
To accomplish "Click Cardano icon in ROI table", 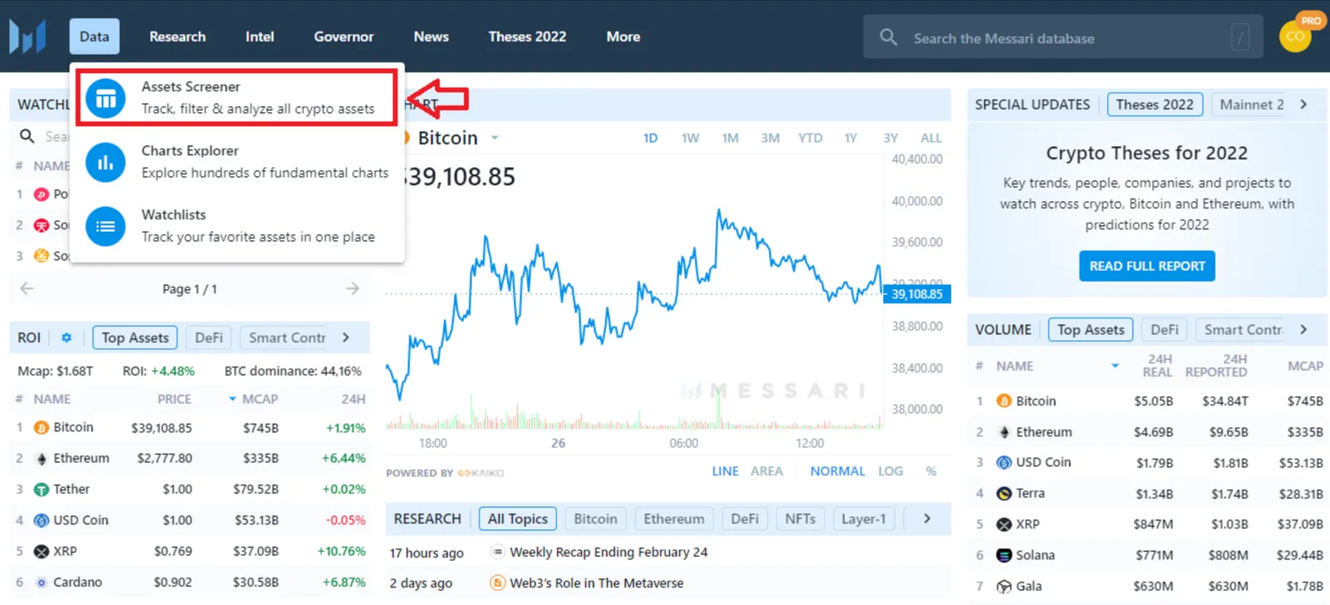I will tap(42, 582).
